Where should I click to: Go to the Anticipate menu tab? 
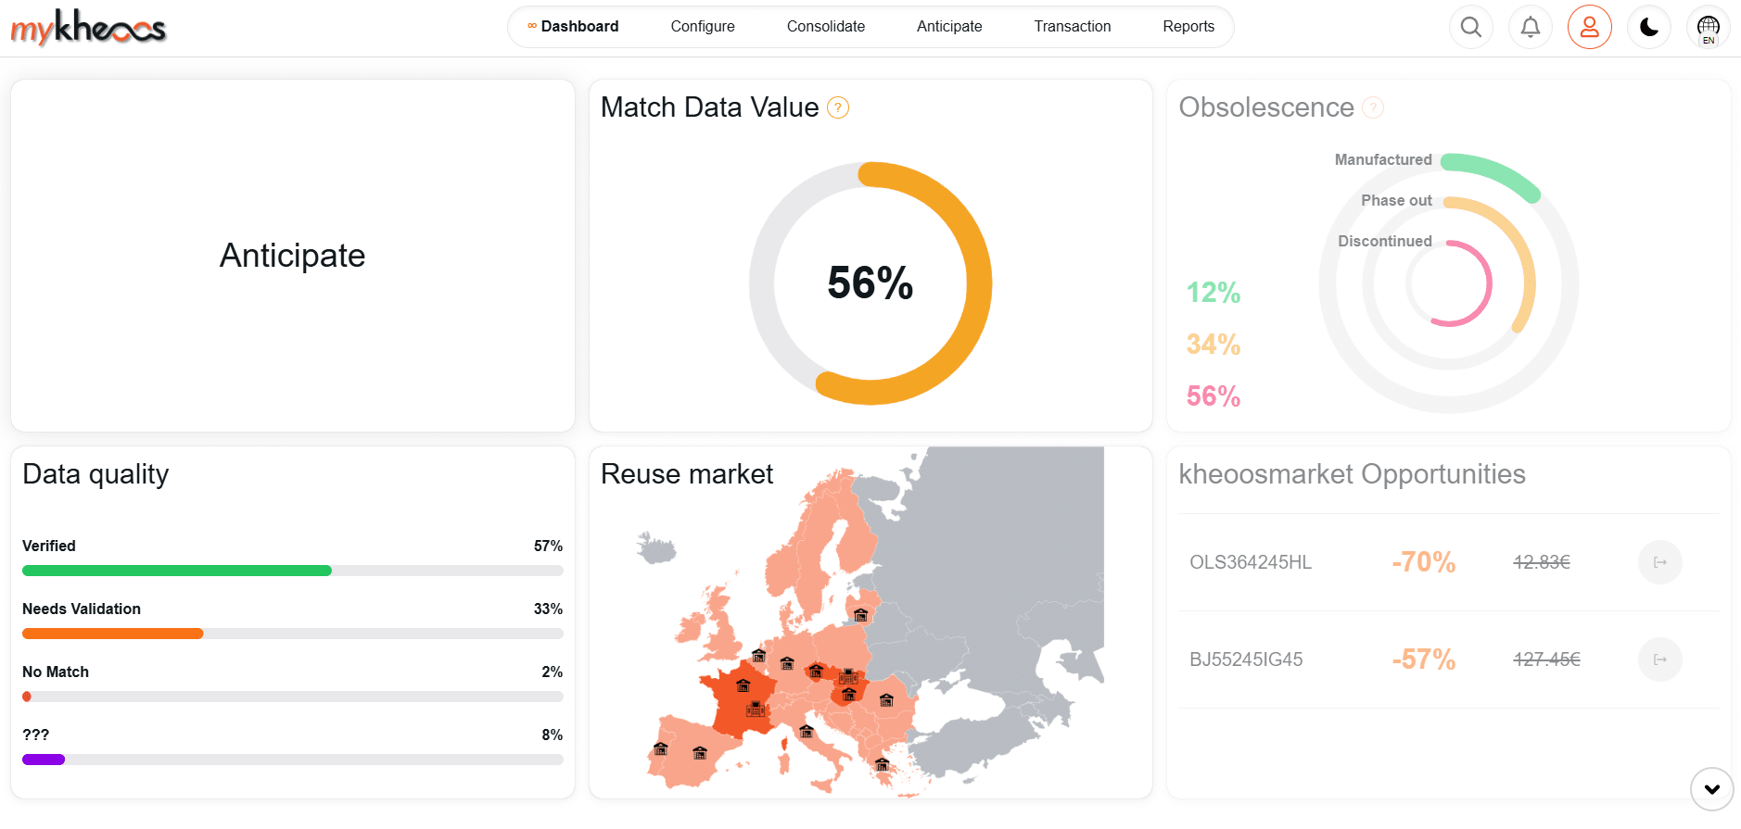coord(948,27)
